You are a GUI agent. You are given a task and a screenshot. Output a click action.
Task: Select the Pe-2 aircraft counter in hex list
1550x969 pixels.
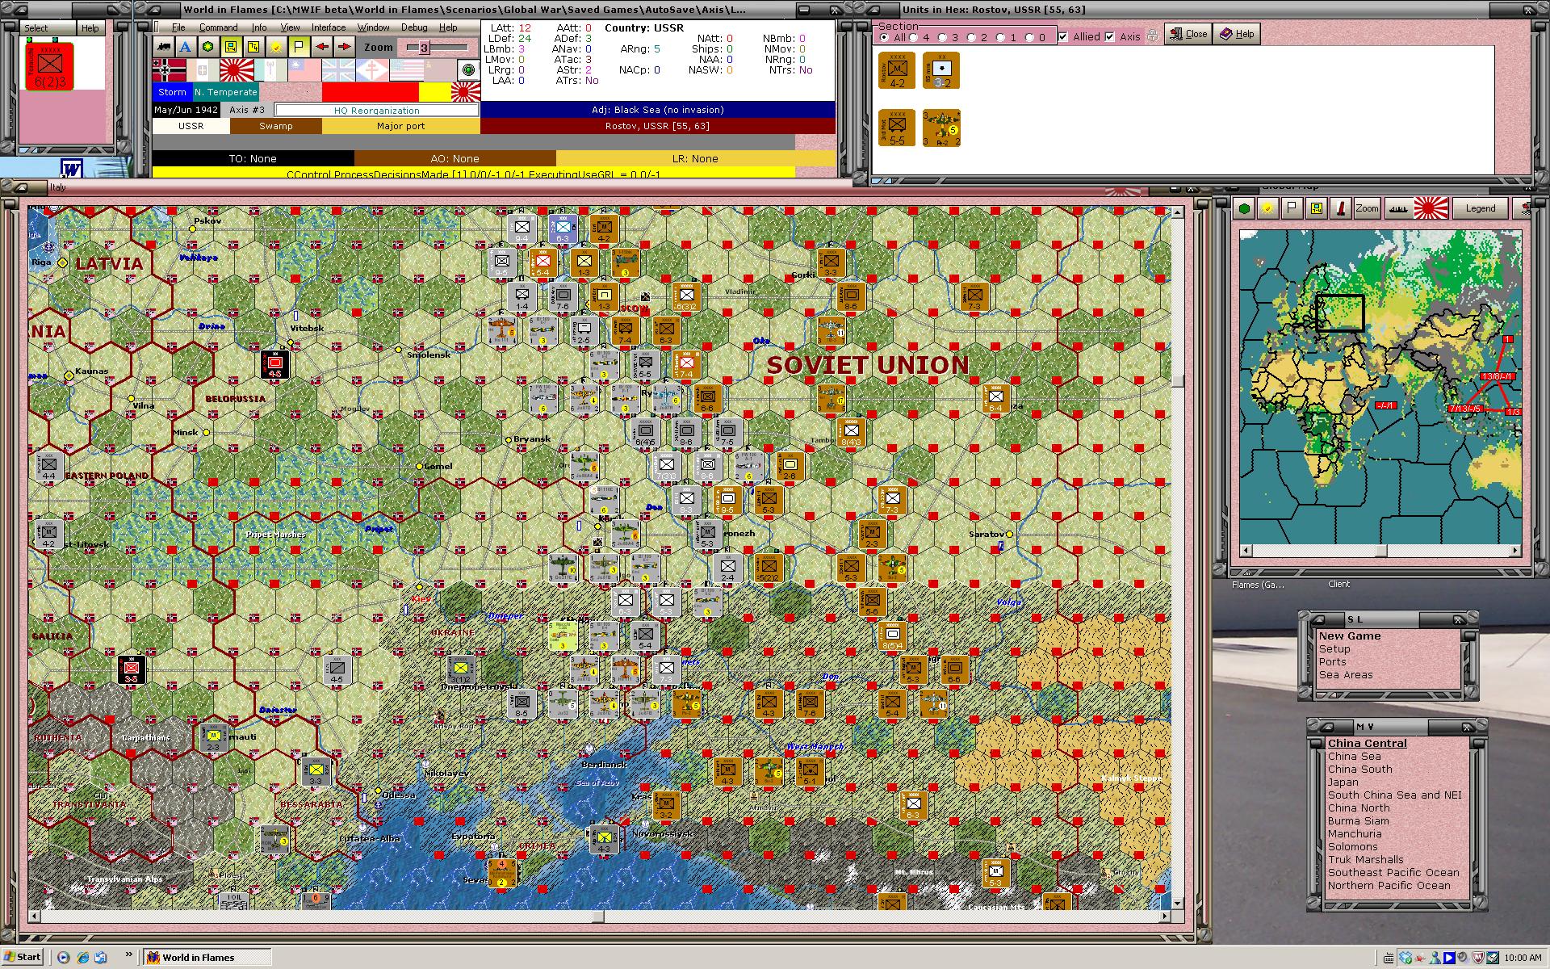pos(941,128)
